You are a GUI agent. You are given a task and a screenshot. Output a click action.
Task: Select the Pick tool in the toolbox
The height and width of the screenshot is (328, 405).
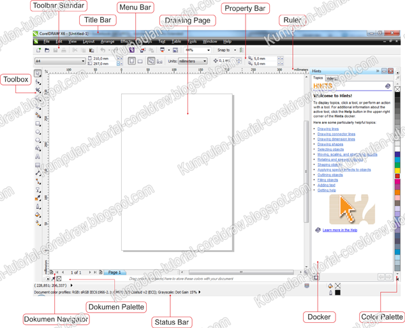(38, 73)
